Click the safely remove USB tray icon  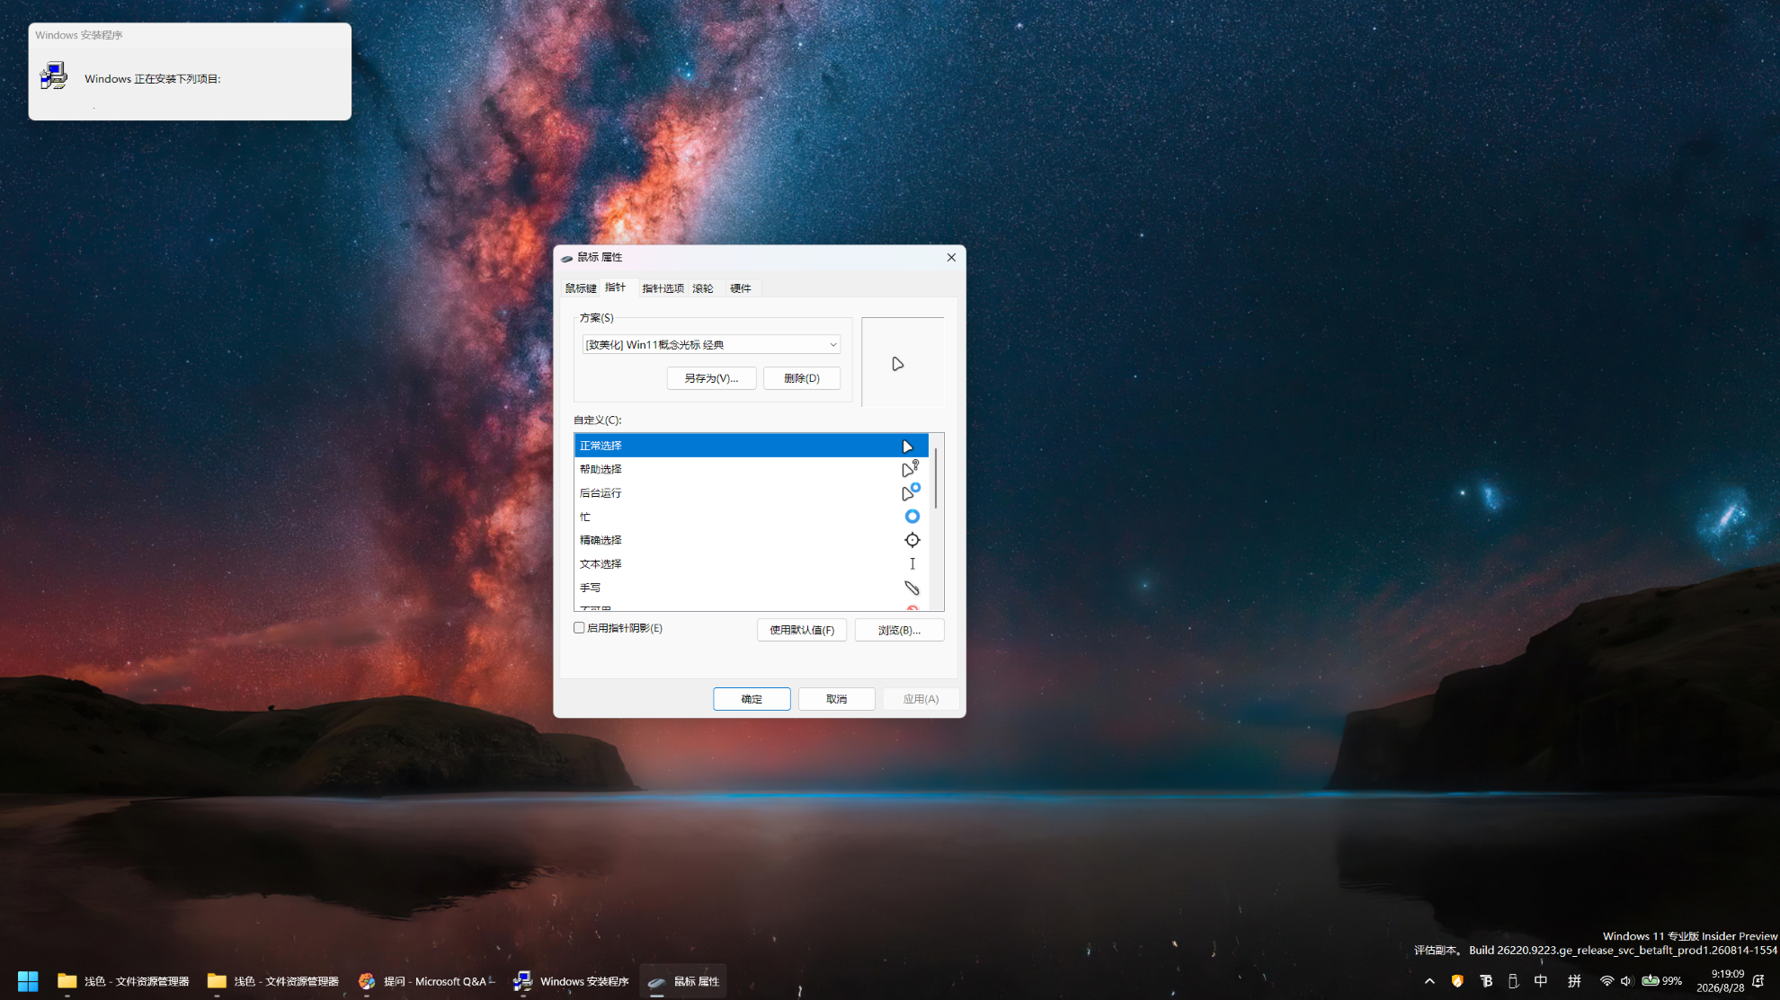1513,981
